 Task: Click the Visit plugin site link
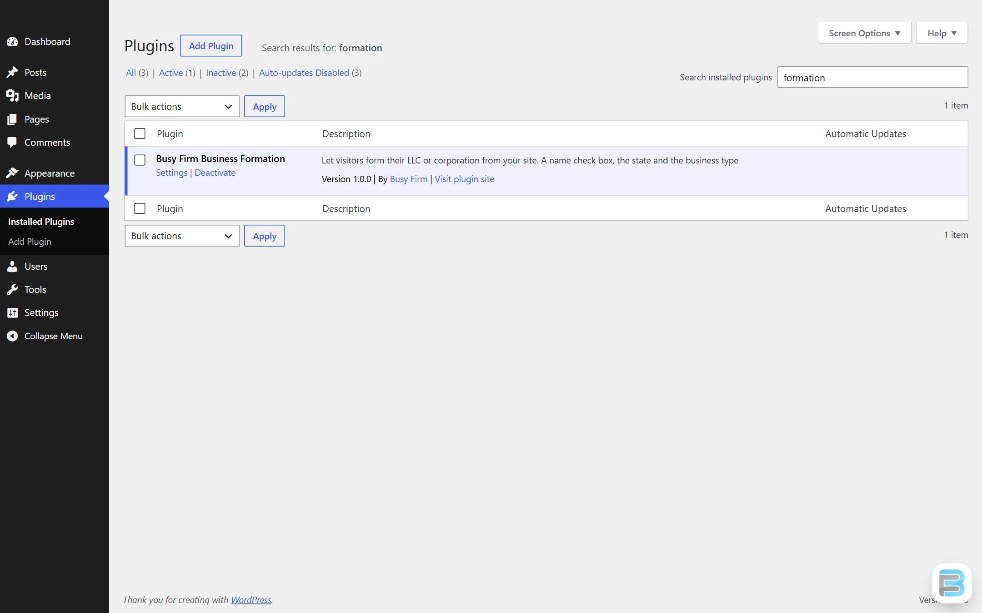pyautogui.click(x=464, y=179)
